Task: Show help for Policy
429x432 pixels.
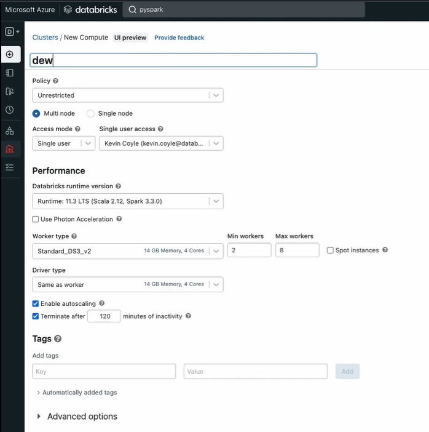Action: [55, 81]
